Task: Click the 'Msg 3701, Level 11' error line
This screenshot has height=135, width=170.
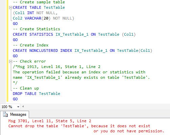Action: pyautogui.click(x=50, y=121)
